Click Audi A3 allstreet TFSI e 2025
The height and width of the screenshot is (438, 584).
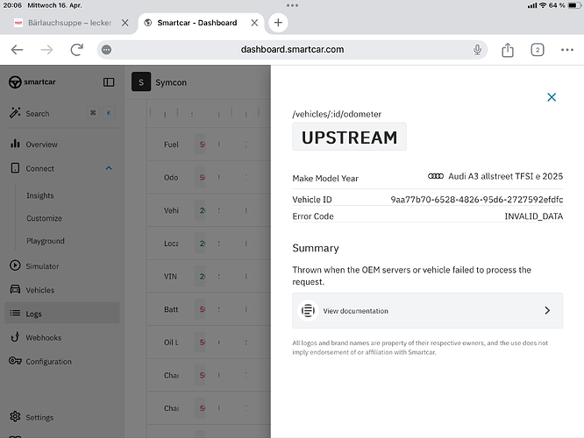click(x=505, y=176)
